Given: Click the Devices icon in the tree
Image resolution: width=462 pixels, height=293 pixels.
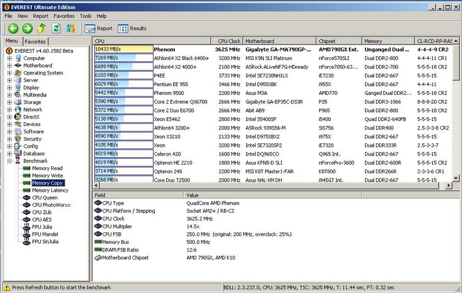Looking at the screenshot, I should coord(18,124).
